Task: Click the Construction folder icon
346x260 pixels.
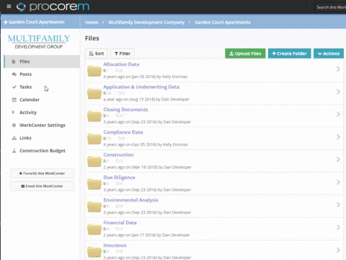Action: click(94, 161)
